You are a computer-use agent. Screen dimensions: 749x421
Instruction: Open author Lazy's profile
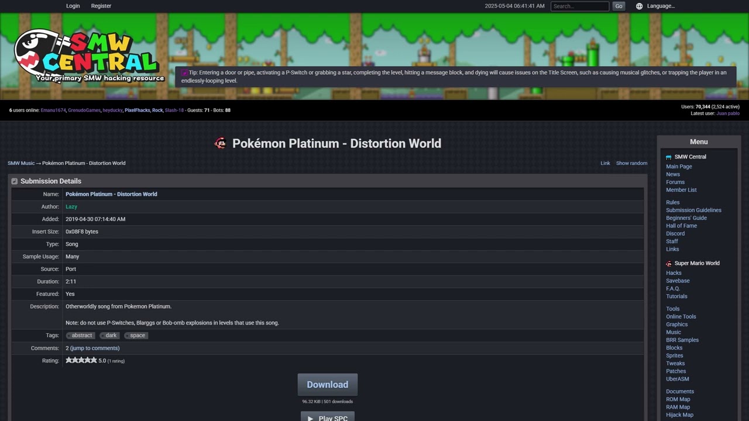point(71,206)
